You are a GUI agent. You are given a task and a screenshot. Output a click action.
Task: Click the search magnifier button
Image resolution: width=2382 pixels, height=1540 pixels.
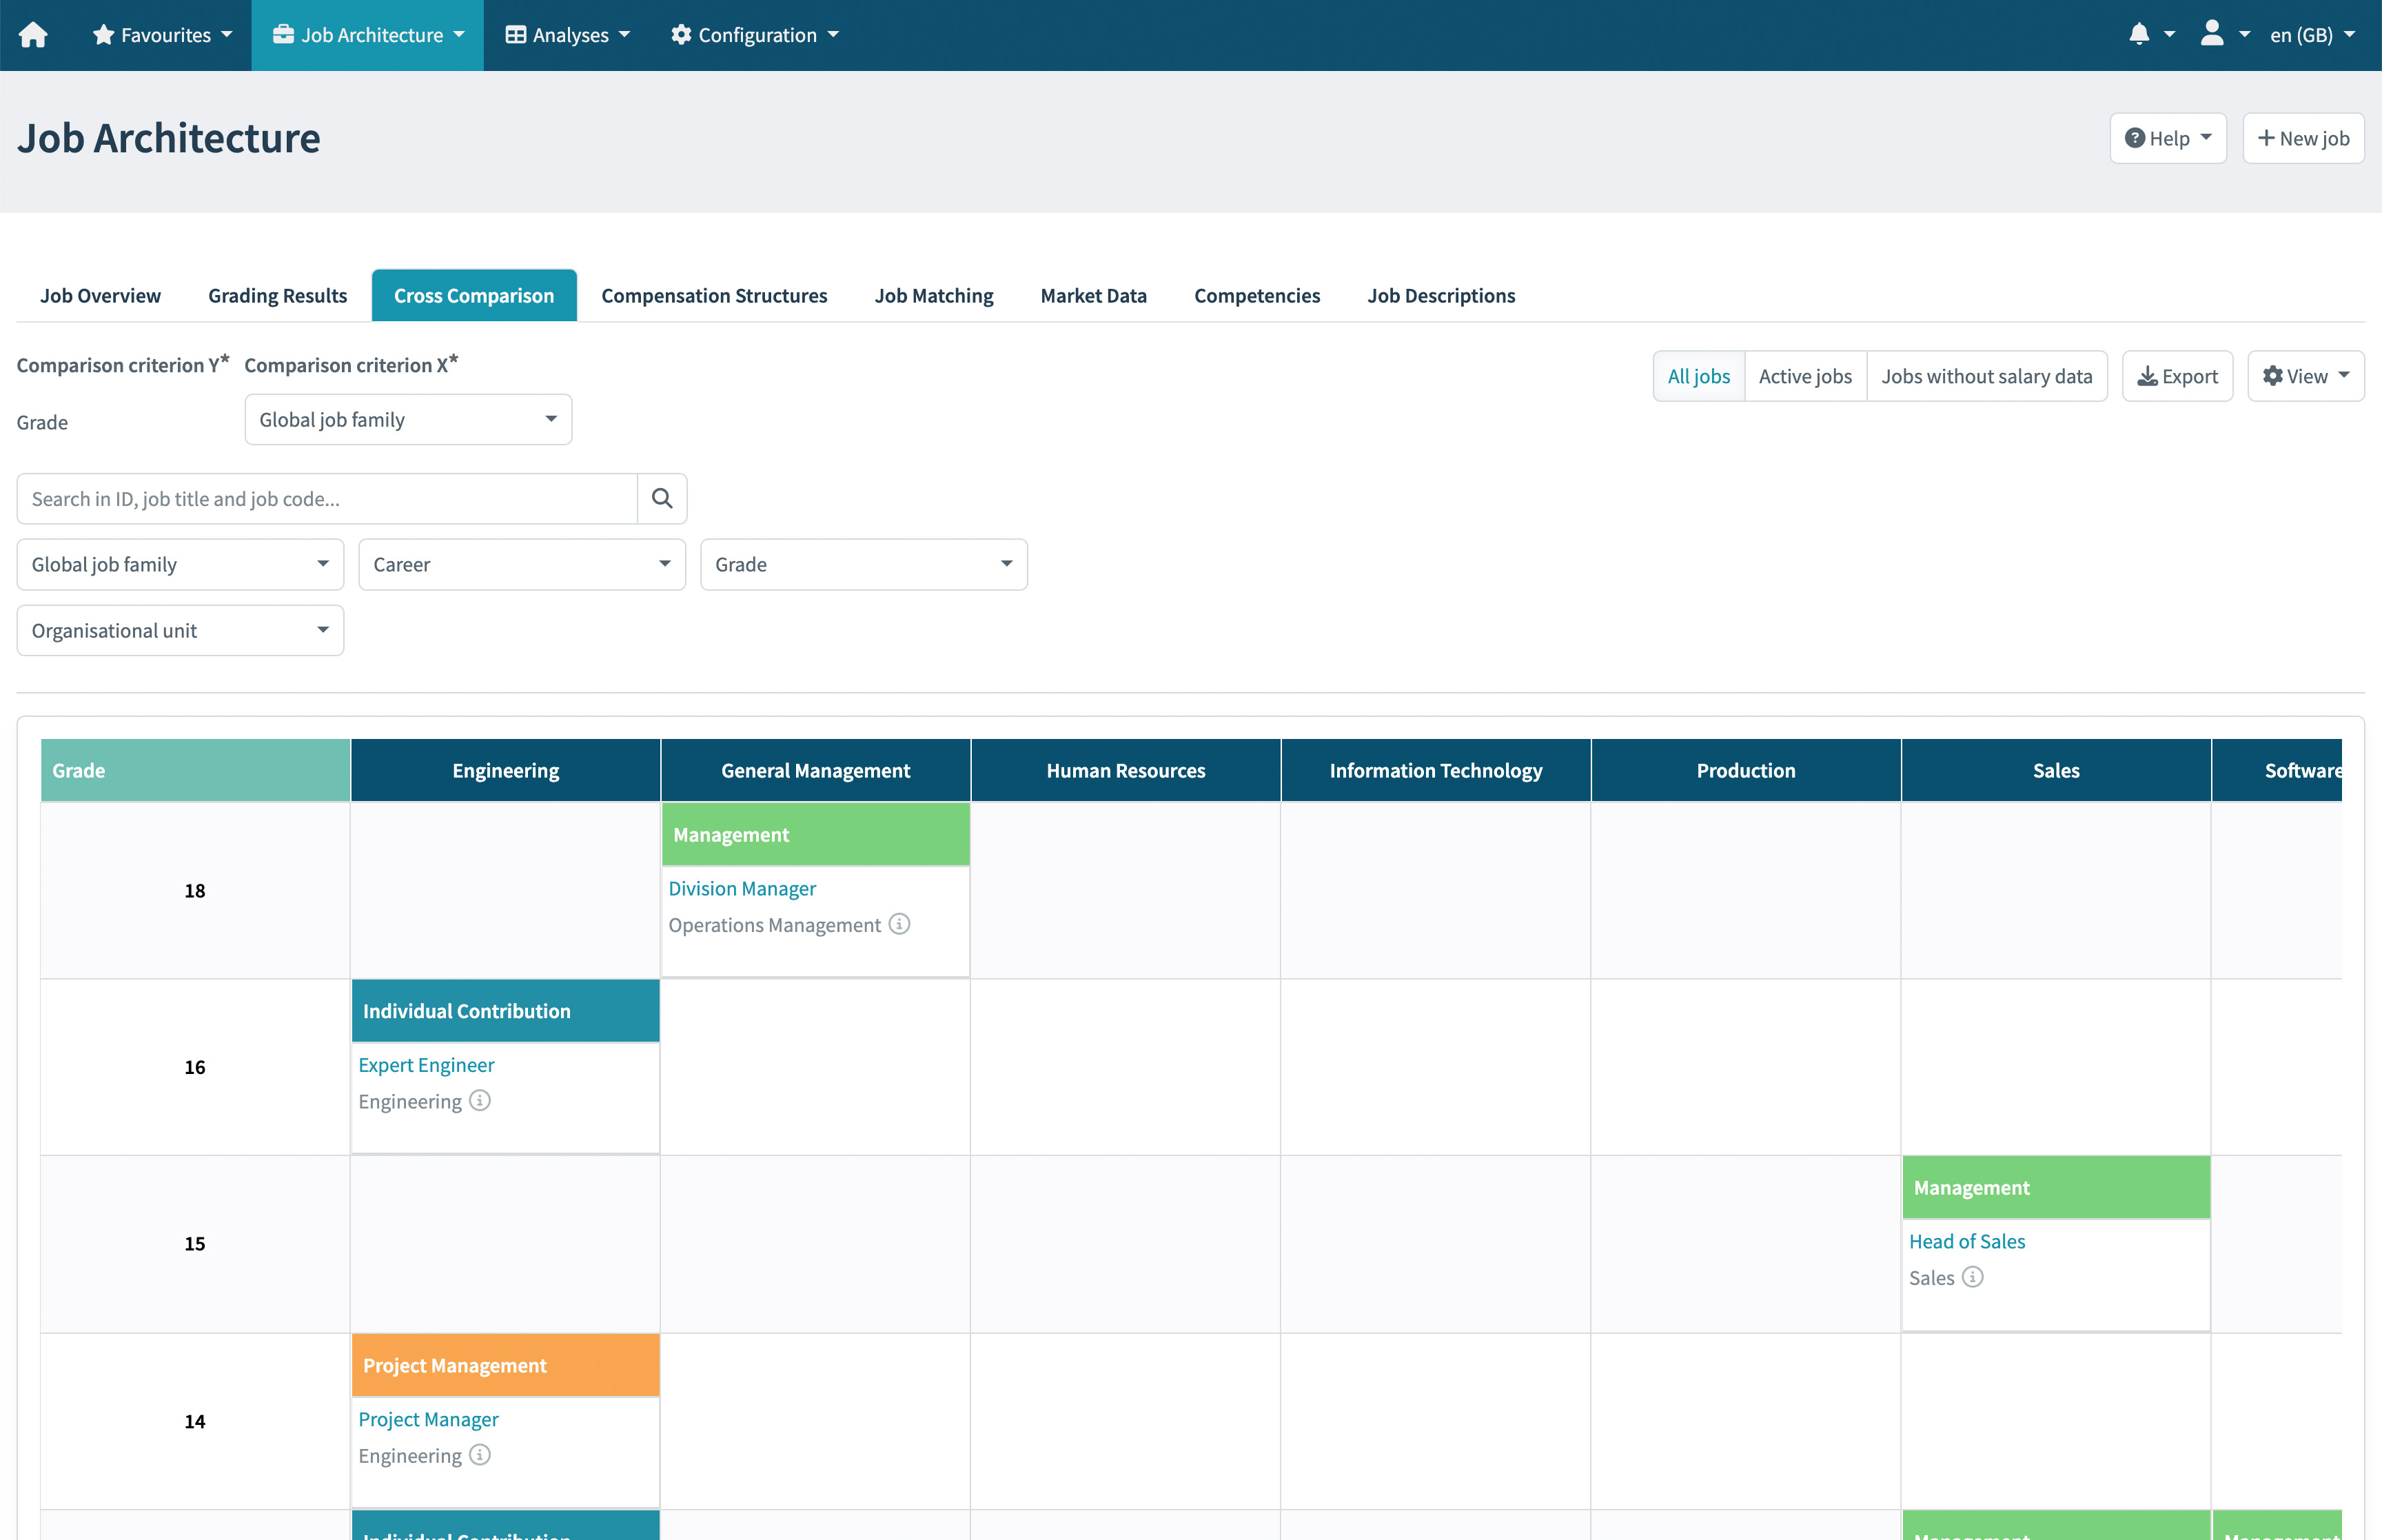662,498
